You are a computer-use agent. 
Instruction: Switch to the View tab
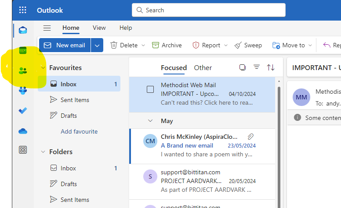99,28
